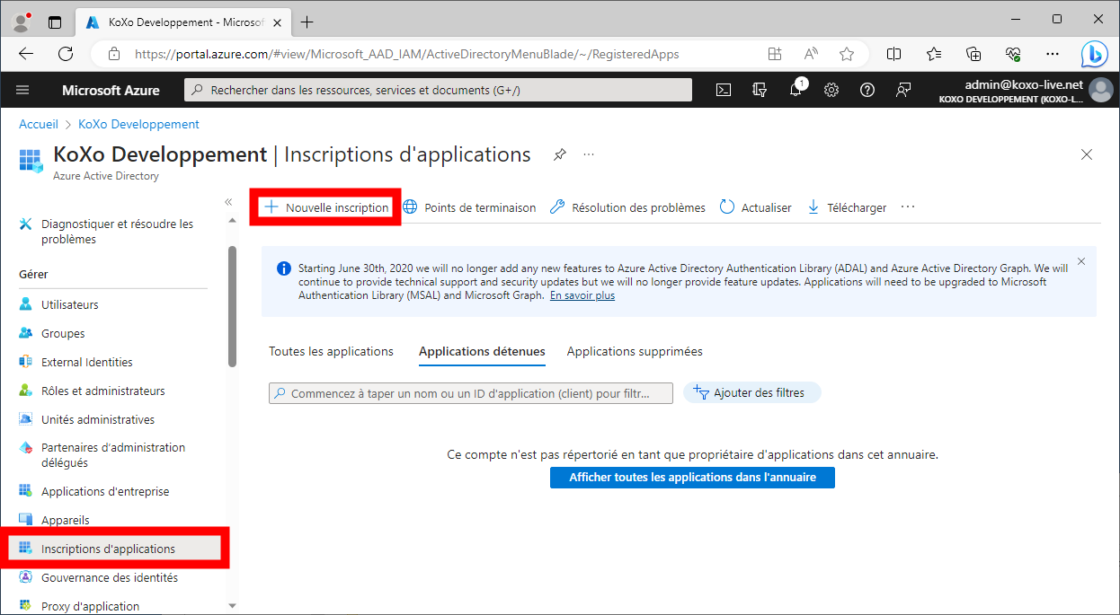The height and width of the screenshot is (615, 1120).
Task: Click Ajouter des filtres
Action: coord(751,392)
